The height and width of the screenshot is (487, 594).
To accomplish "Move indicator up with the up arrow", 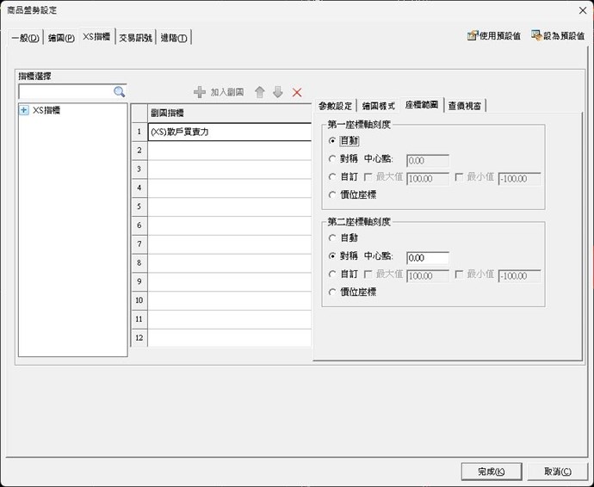I will click(259, 92).
